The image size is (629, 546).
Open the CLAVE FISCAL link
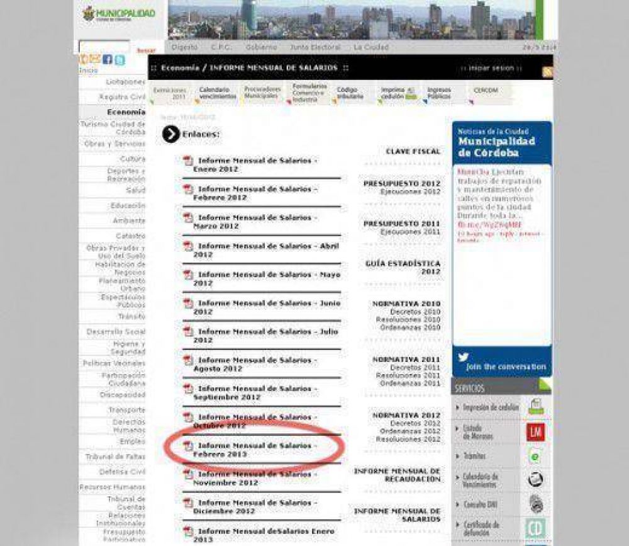[x=413, y=152]
